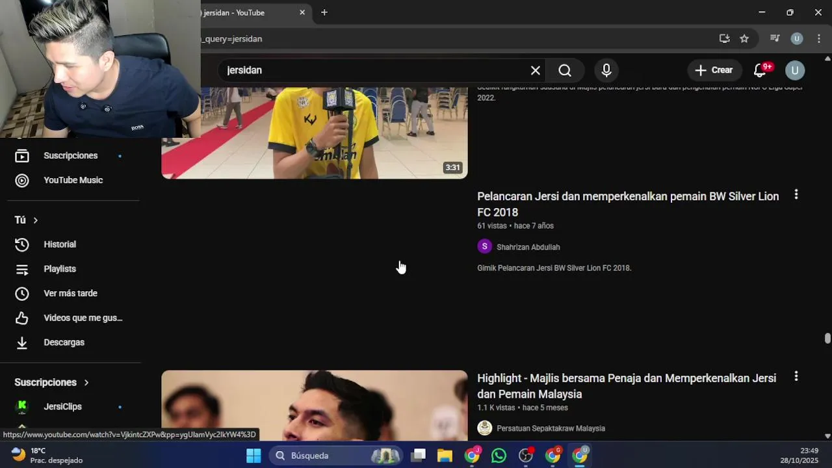Open WhatsApp from the taskbar
Viewport: 832px width, 468px height.
[499, 456]
